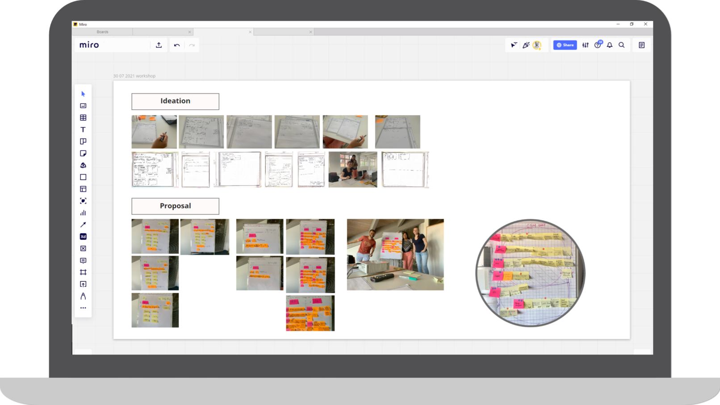
Task: Choose the rectangle Shape tool
Action: tap(83, 177)
